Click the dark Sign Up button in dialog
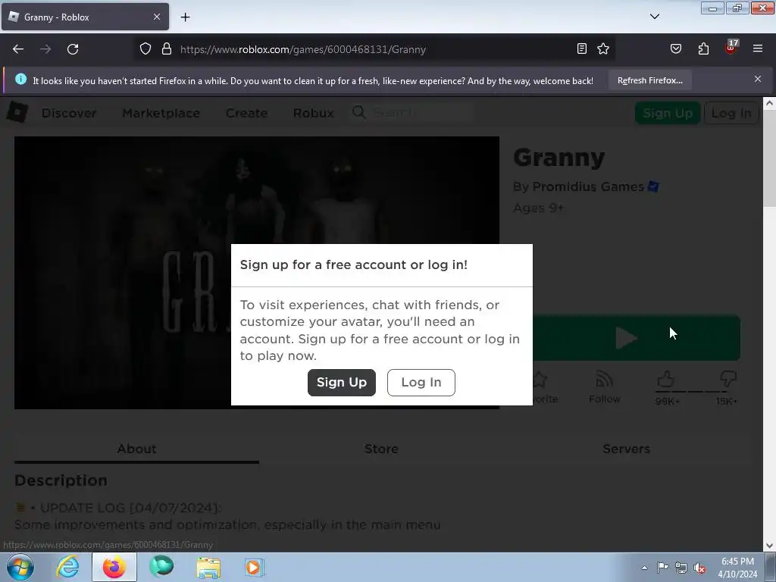This screenshot has height=582, width=776. click(342, 383)
